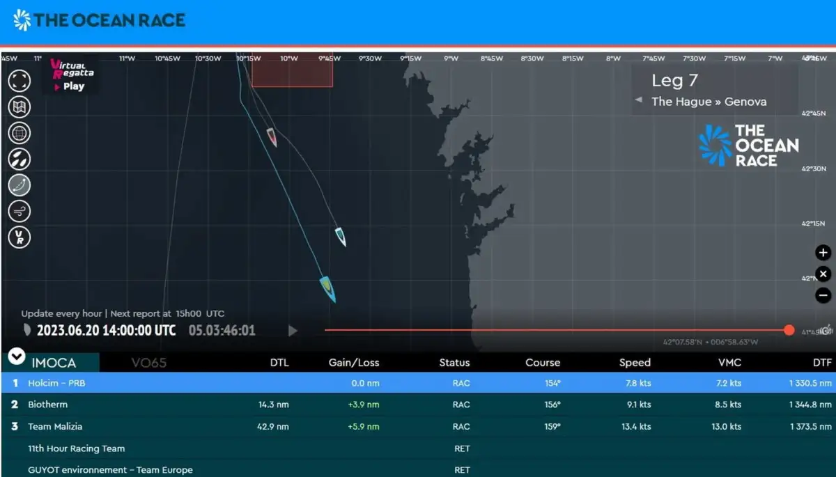Click Team Malizia's 159° course value
The height and width of the screenshot is (477, 836).
pyautogui.click(x=552, y=427)
